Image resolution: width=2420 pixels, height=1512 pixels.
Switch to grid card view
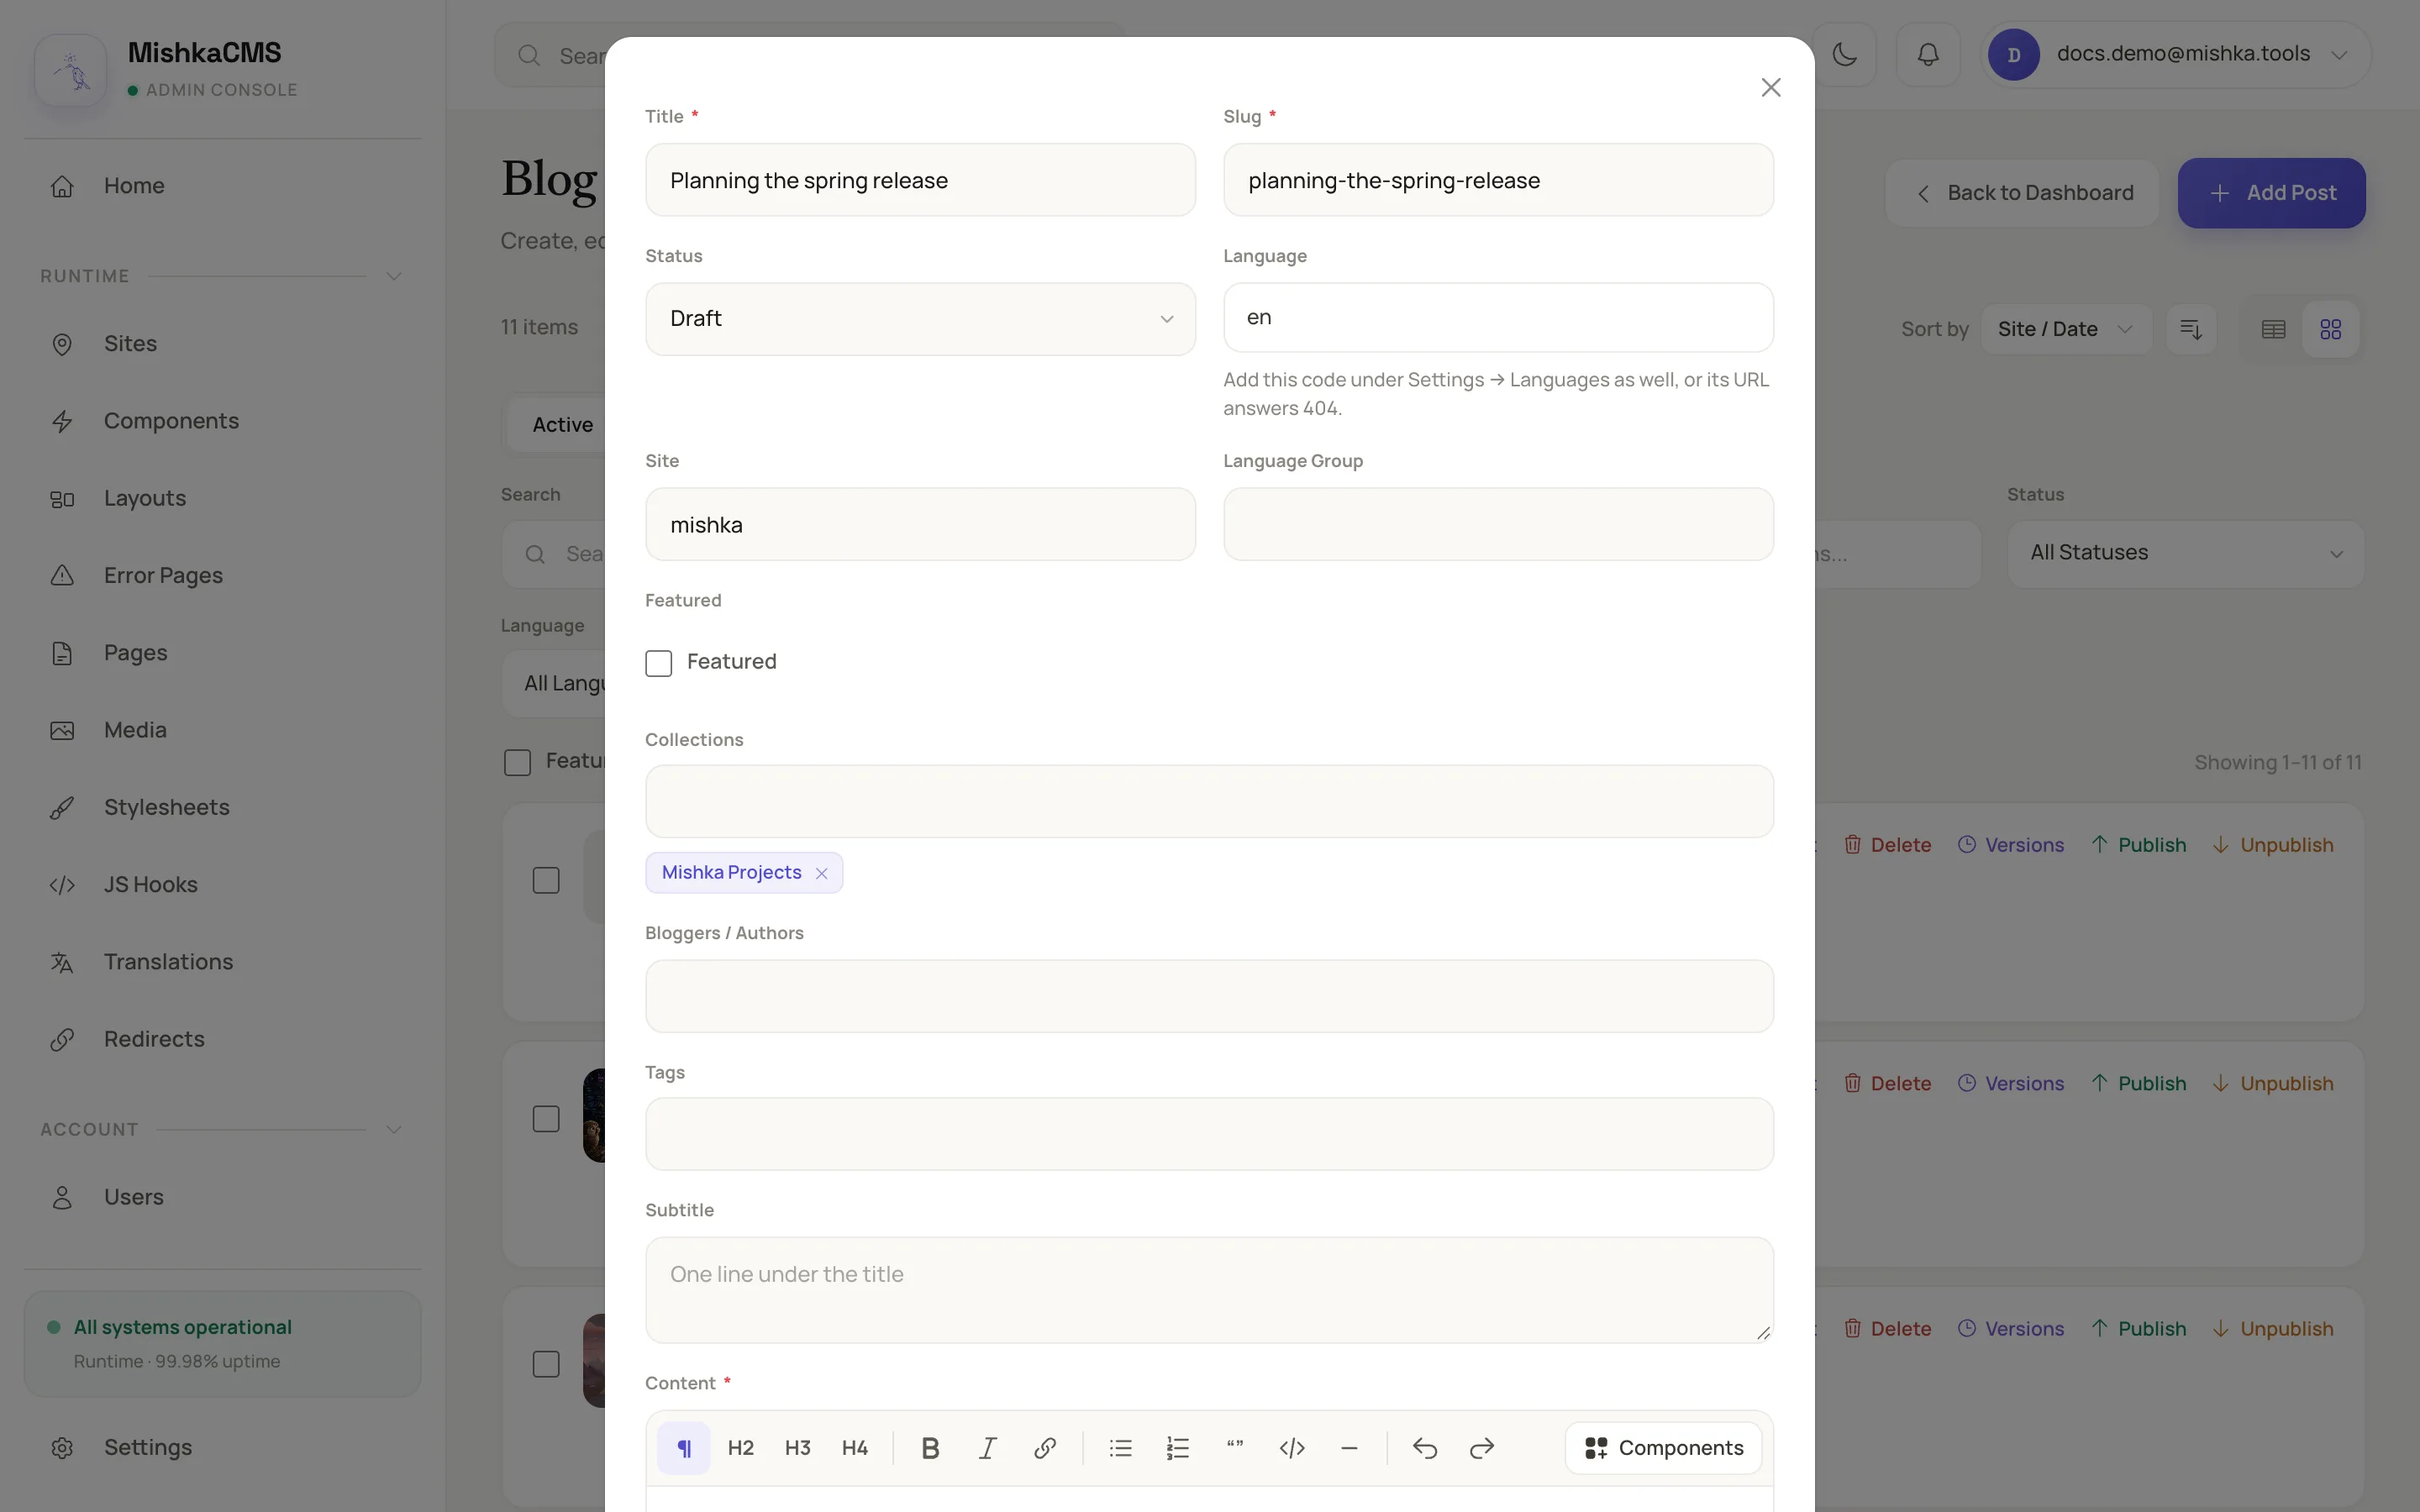(x=2331, y=329)
